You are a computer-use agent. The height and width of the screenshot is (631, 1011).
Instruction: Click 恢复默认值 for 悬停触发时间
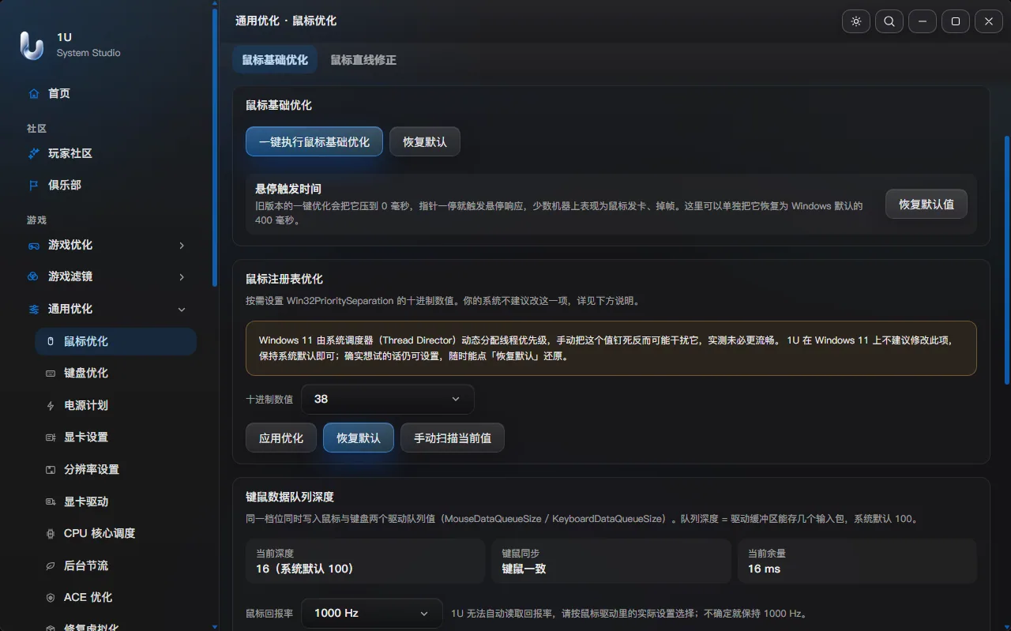tap(926, 204)
